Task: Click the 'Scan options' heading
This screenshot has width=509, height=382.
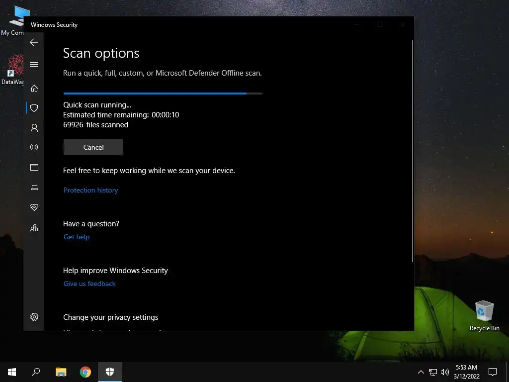Action: (x=101, y=53)
